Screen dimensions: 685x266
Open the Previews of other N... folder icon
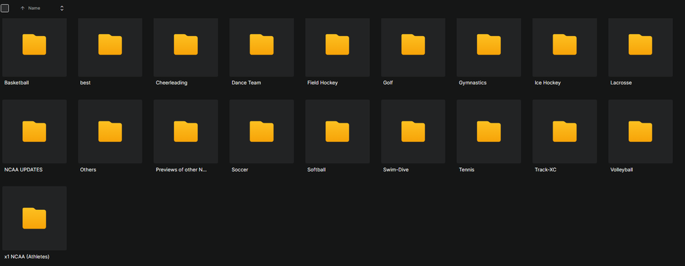click(186, 131)
